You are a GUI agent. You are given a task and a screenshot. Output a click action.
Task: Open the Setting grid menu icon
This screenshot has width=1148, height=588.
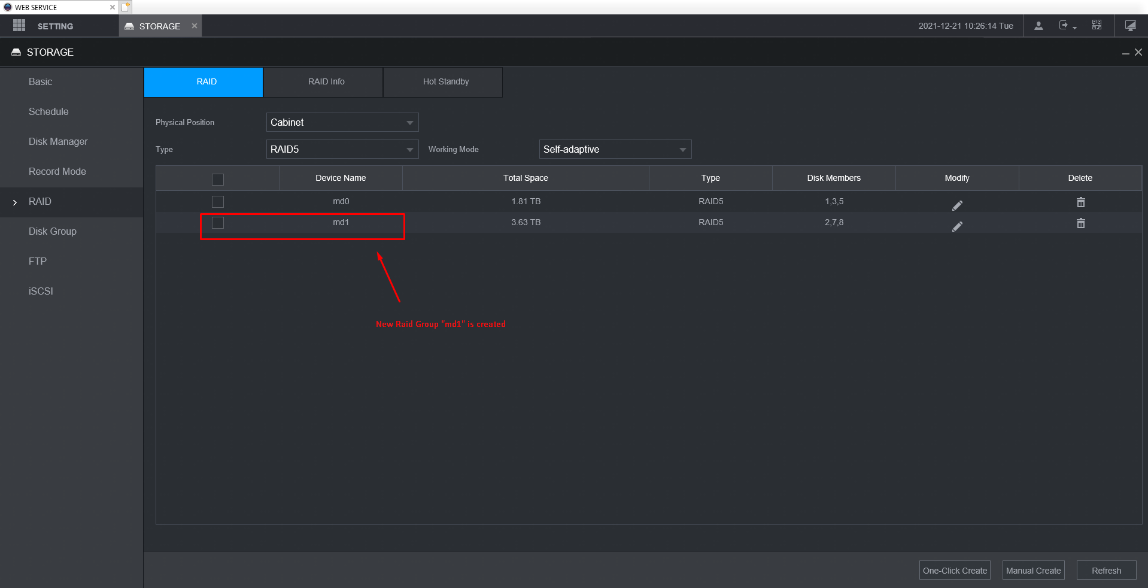(19, 26)
